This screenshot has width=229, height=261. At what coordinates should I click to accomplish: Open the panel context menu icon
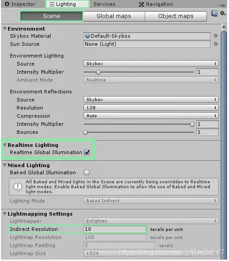(222, 5)
